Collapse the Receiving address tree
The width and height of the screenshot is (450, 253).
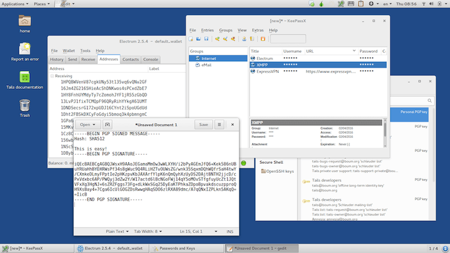(x=52, y=76)
